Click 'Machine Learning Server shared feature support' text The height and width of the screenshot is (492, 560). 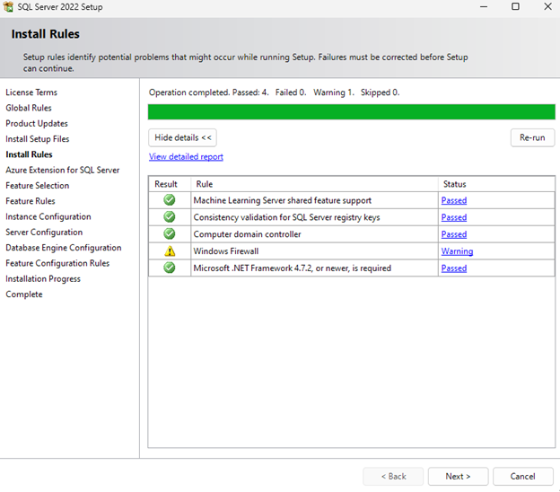(283, 200)
